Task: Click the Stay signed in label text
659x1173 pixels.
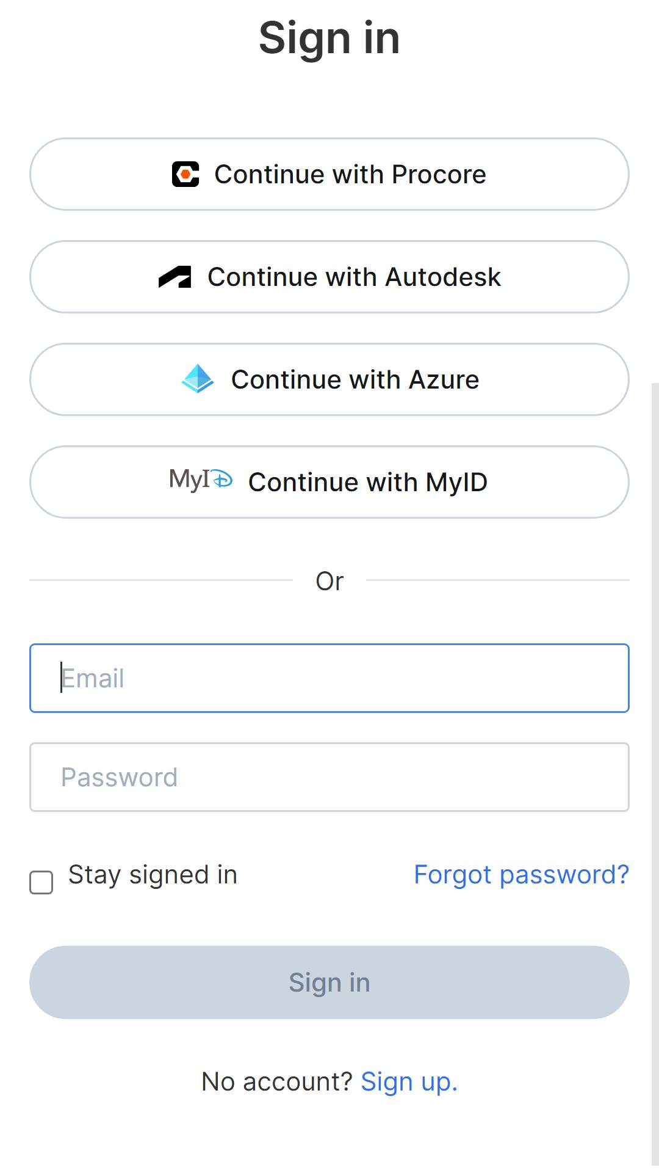Action: click(x=153, y=875)
